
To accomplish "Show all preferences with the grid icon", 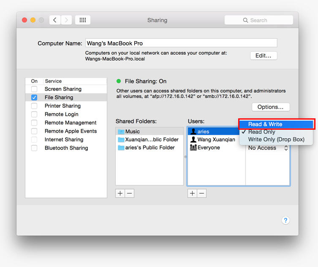I will pos(82,20).
